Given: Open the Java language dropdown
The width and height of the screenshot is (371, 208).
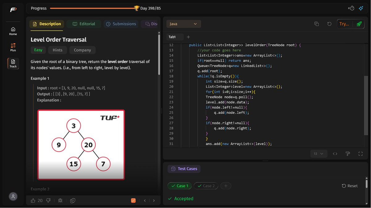Looking at the screenshot, I should [x=184, y=24].
